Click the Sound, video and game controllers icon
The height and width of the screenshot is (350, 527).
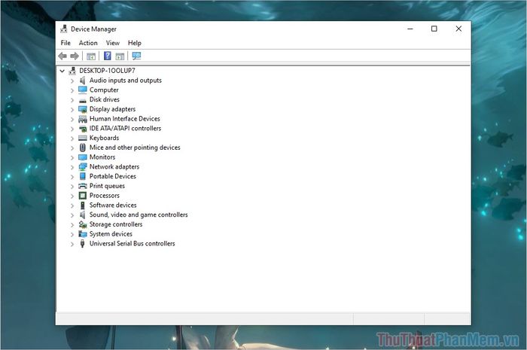[82, 215]
